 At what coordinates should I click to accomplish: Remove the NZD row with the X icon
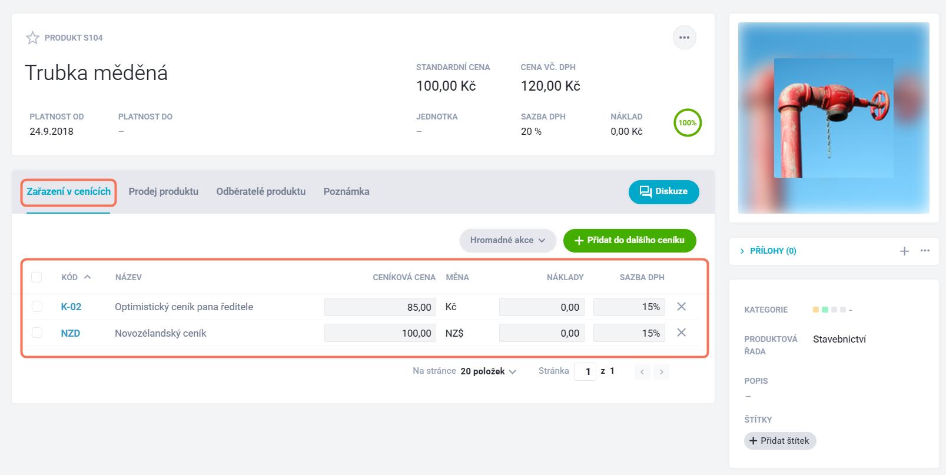681,333
